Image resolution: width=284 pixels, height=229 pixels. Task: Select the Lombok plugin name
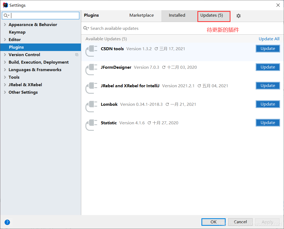coord(109,104)
